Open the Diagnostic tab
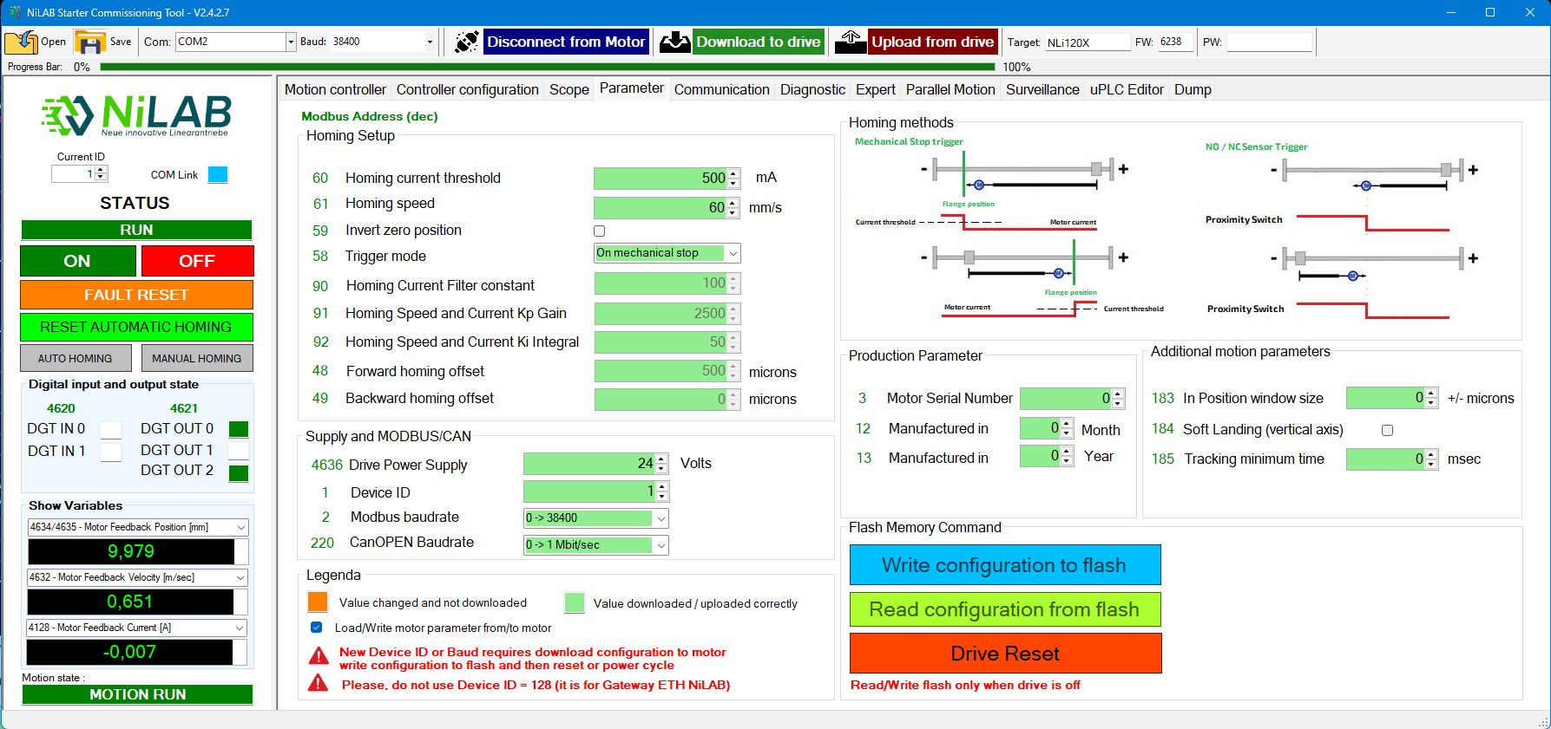1551x729 pixels. pyautogui.click(x=812, y=89)
